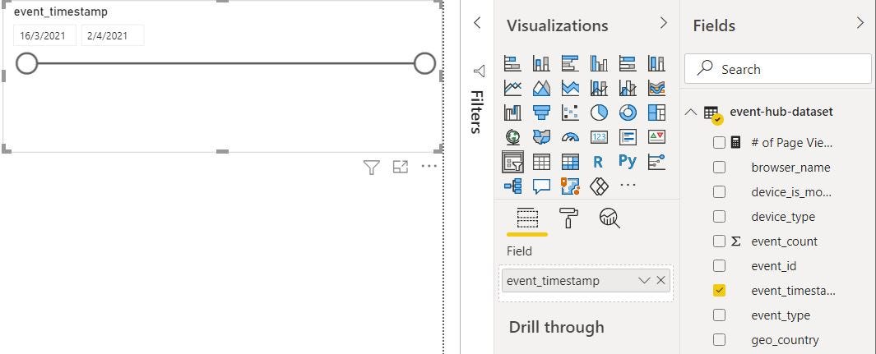Uncheck the event_timestamp field checkbox
The image size is (876, 354).
(x=720, y=291)
